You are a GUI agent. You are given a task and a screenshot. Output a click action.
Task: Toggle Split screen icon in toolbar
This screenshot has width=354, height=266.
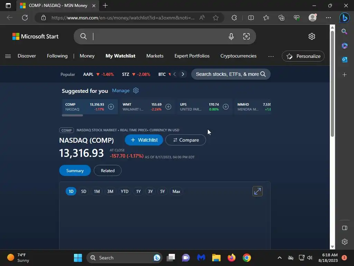(251, 18)
